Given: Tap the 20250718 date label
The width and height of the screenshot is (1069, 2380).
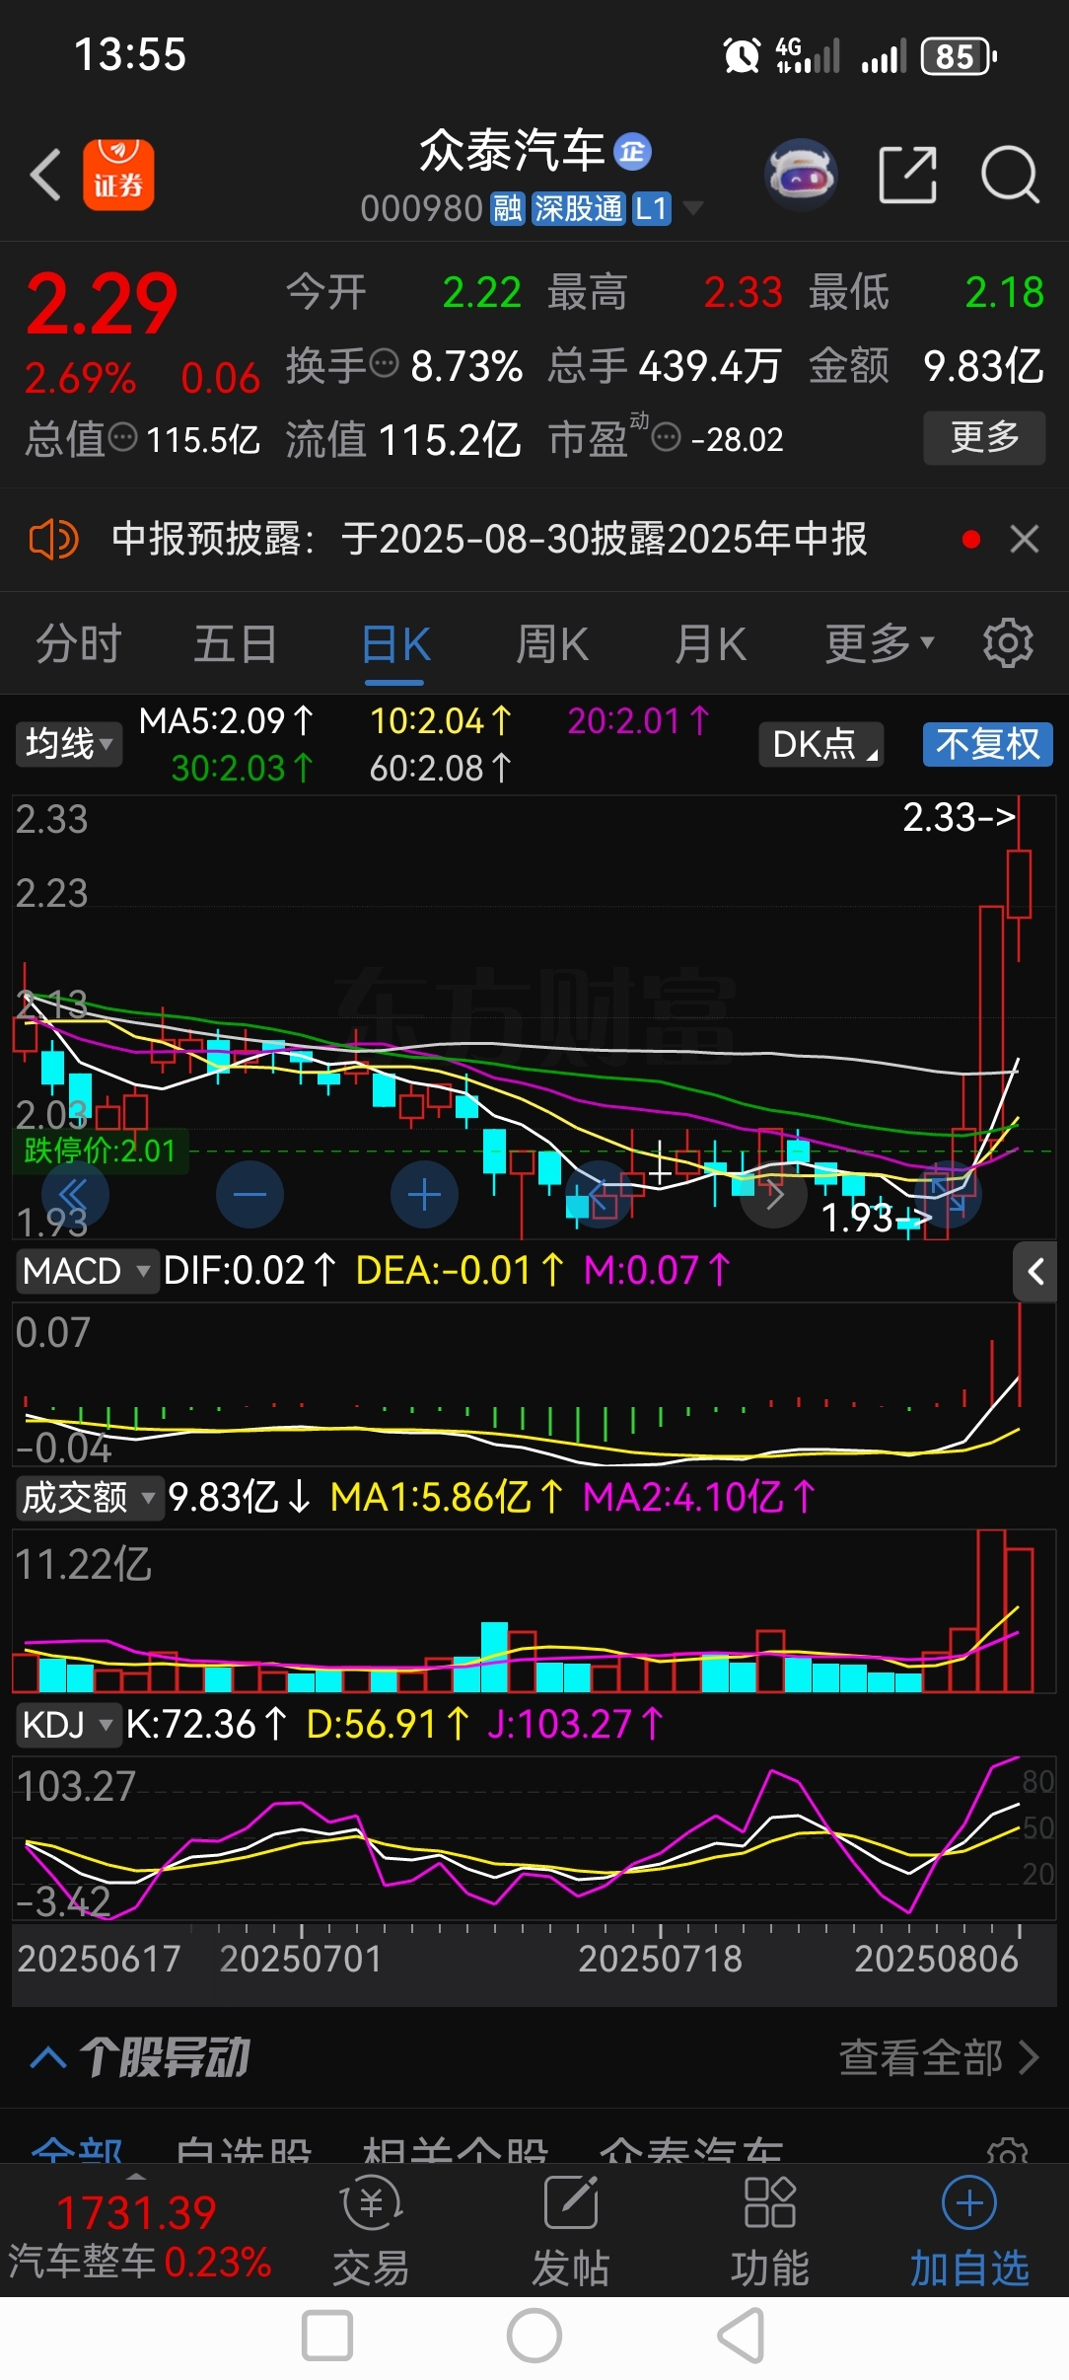Looking at the screenshot, I should coord(660,1959).
